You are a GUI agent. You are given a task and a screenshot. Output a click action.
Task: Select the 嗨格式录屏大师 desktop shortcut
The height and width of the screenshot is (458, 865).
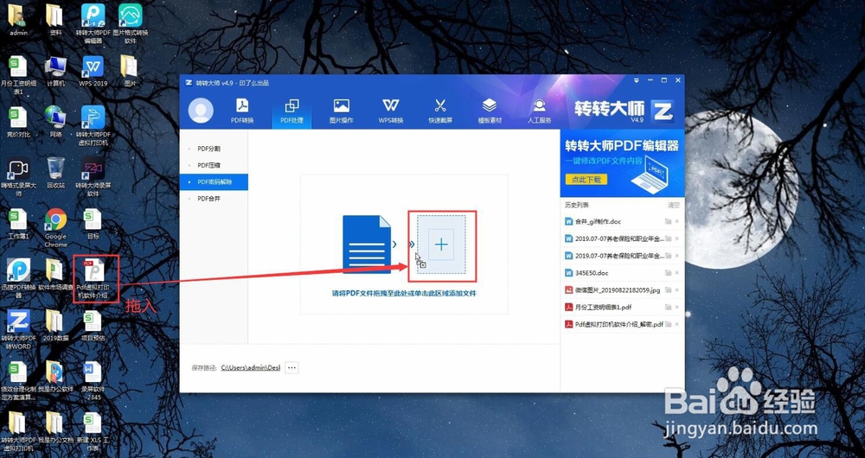pos(18,177)
